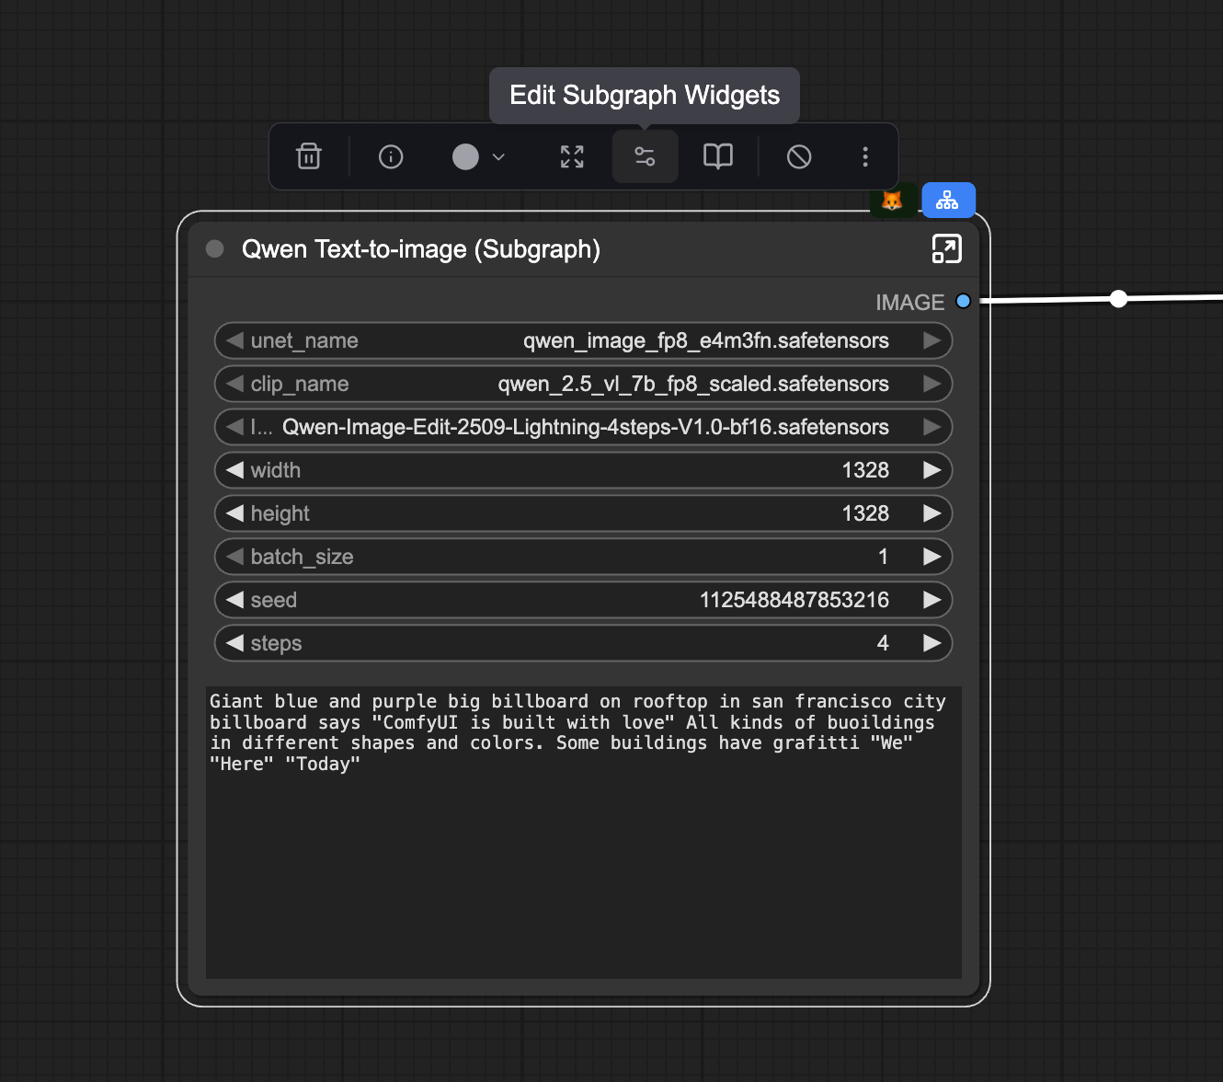Click the seed number field
The width and height of the screenshot is (1223, 1082).
point(583,600)
